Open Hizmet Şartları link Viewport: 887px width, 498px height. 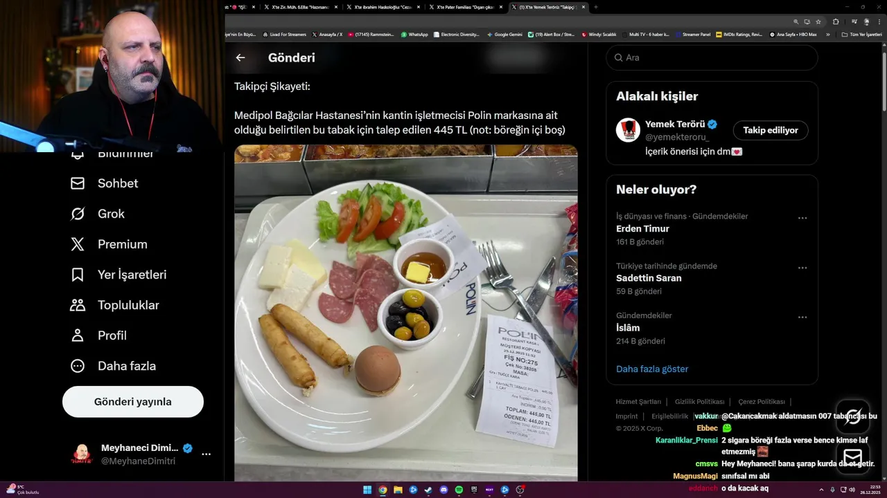[638, 402]
